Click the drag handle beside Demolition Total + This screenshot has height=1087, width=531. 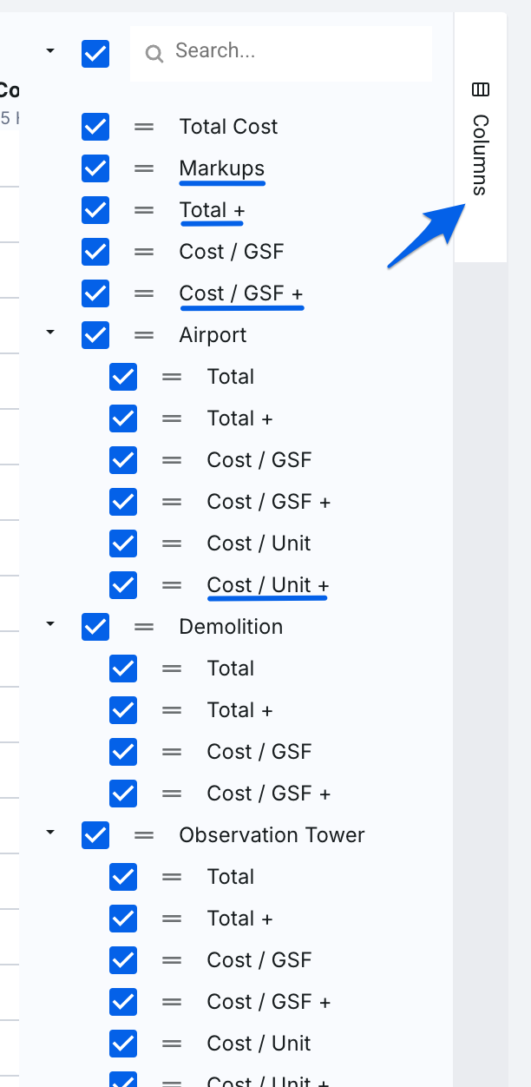click(x=172, y=710)
